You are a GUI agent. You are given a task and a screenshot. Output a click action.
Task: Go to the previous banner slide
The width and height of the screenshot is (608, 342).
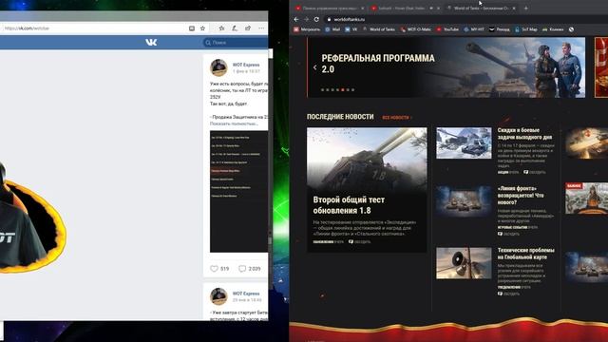coord(314,67)
